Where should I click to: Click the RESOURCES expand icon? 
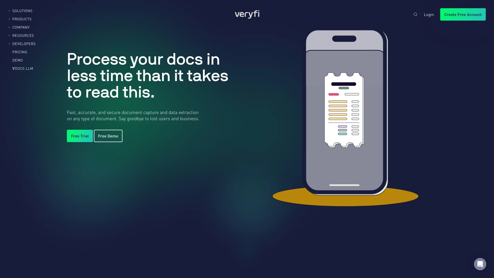click(9, 35)
